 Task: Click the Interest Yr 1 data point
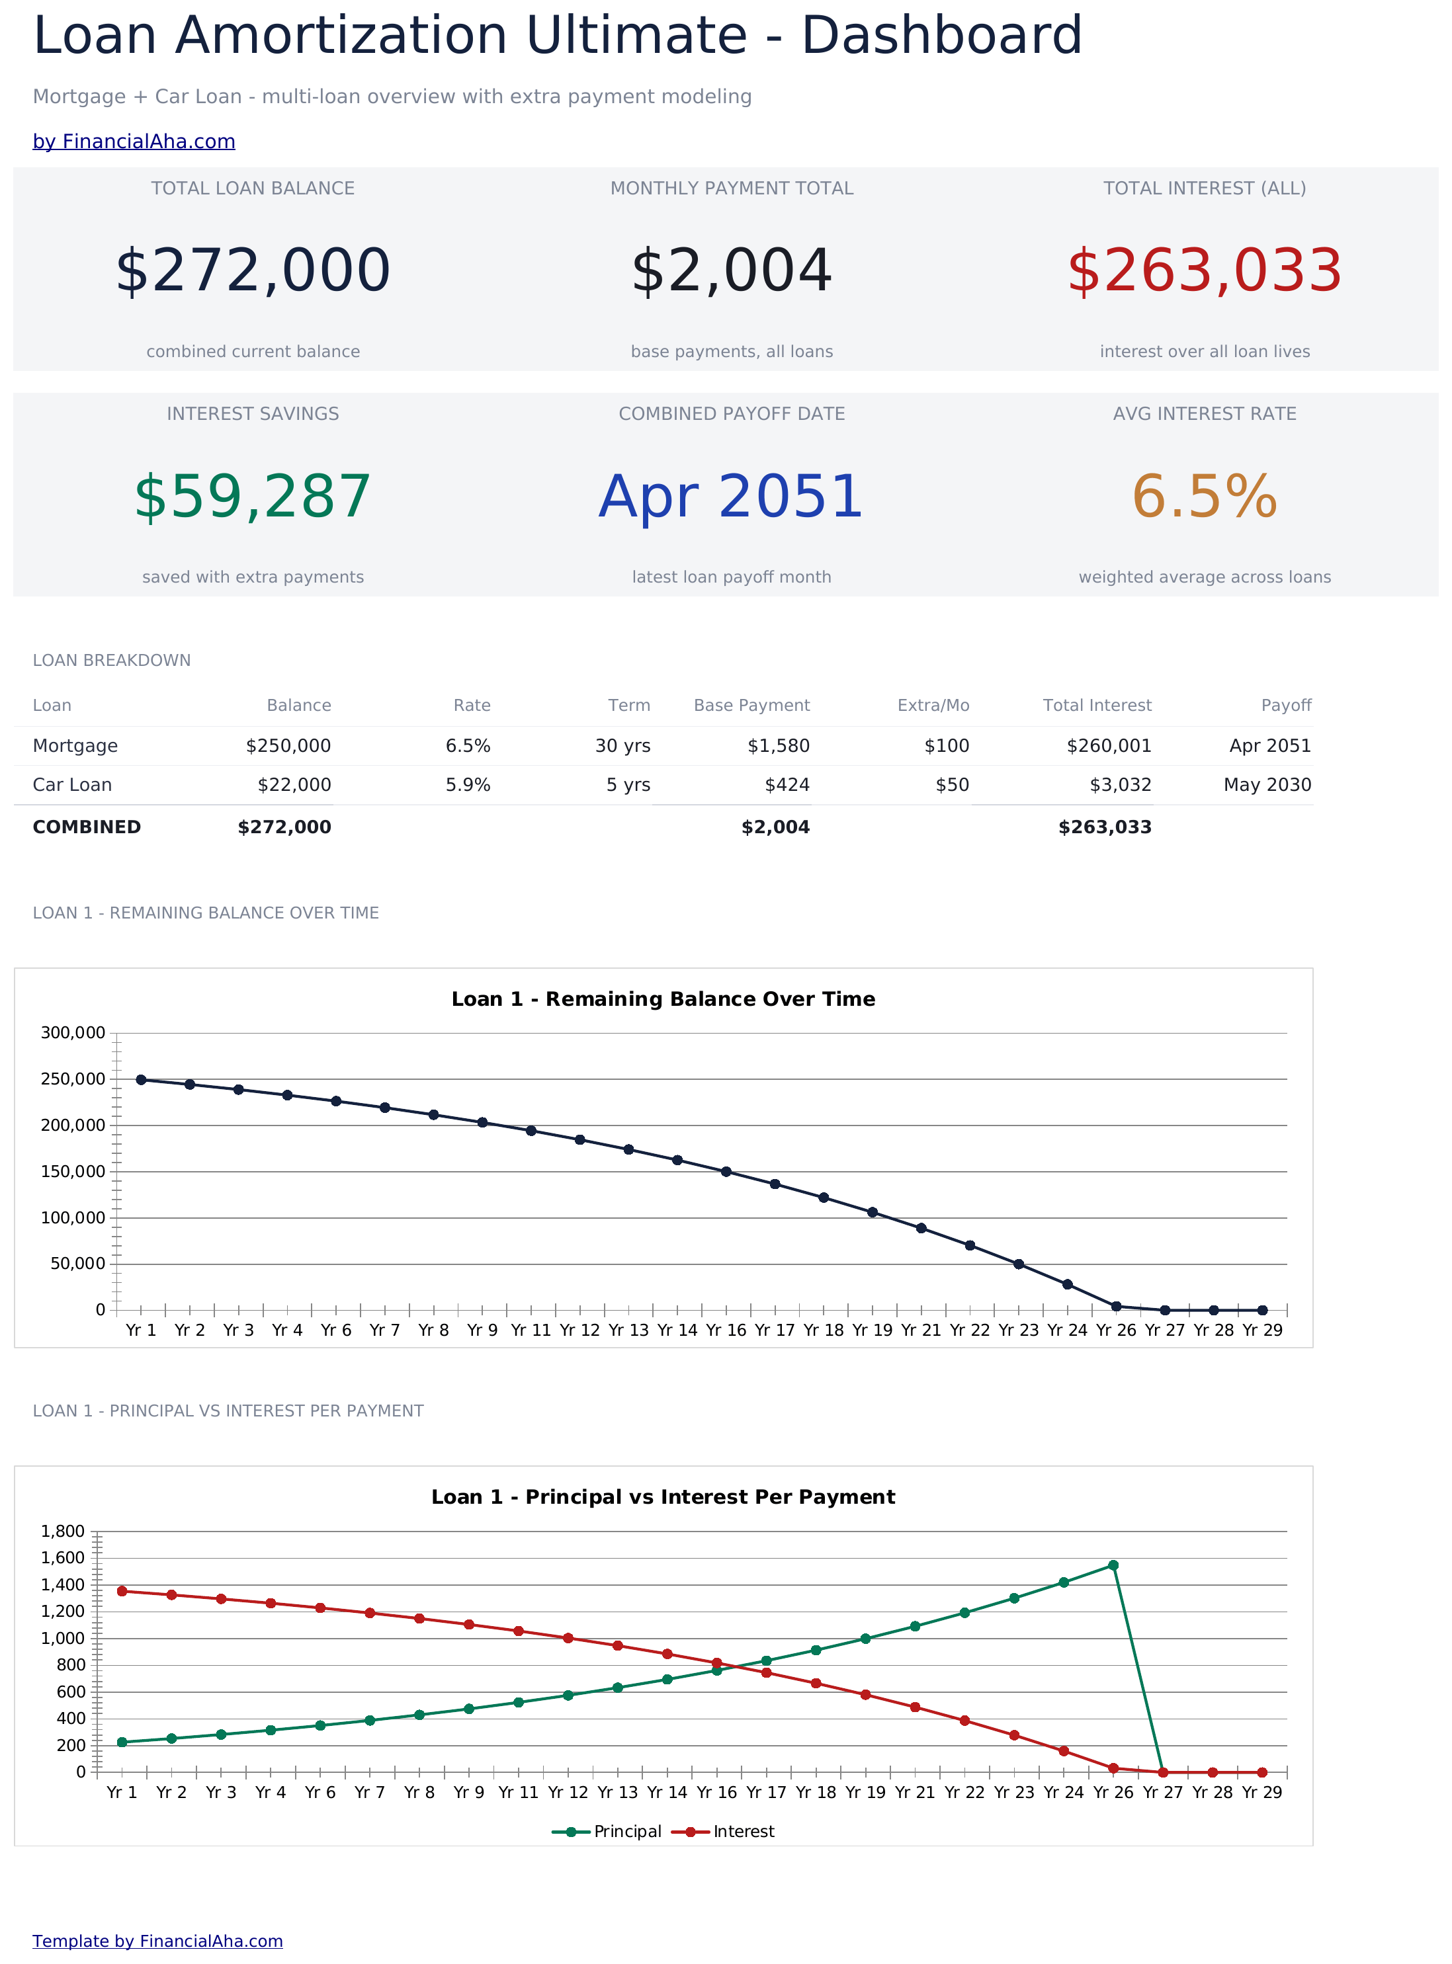point(122,1592)
